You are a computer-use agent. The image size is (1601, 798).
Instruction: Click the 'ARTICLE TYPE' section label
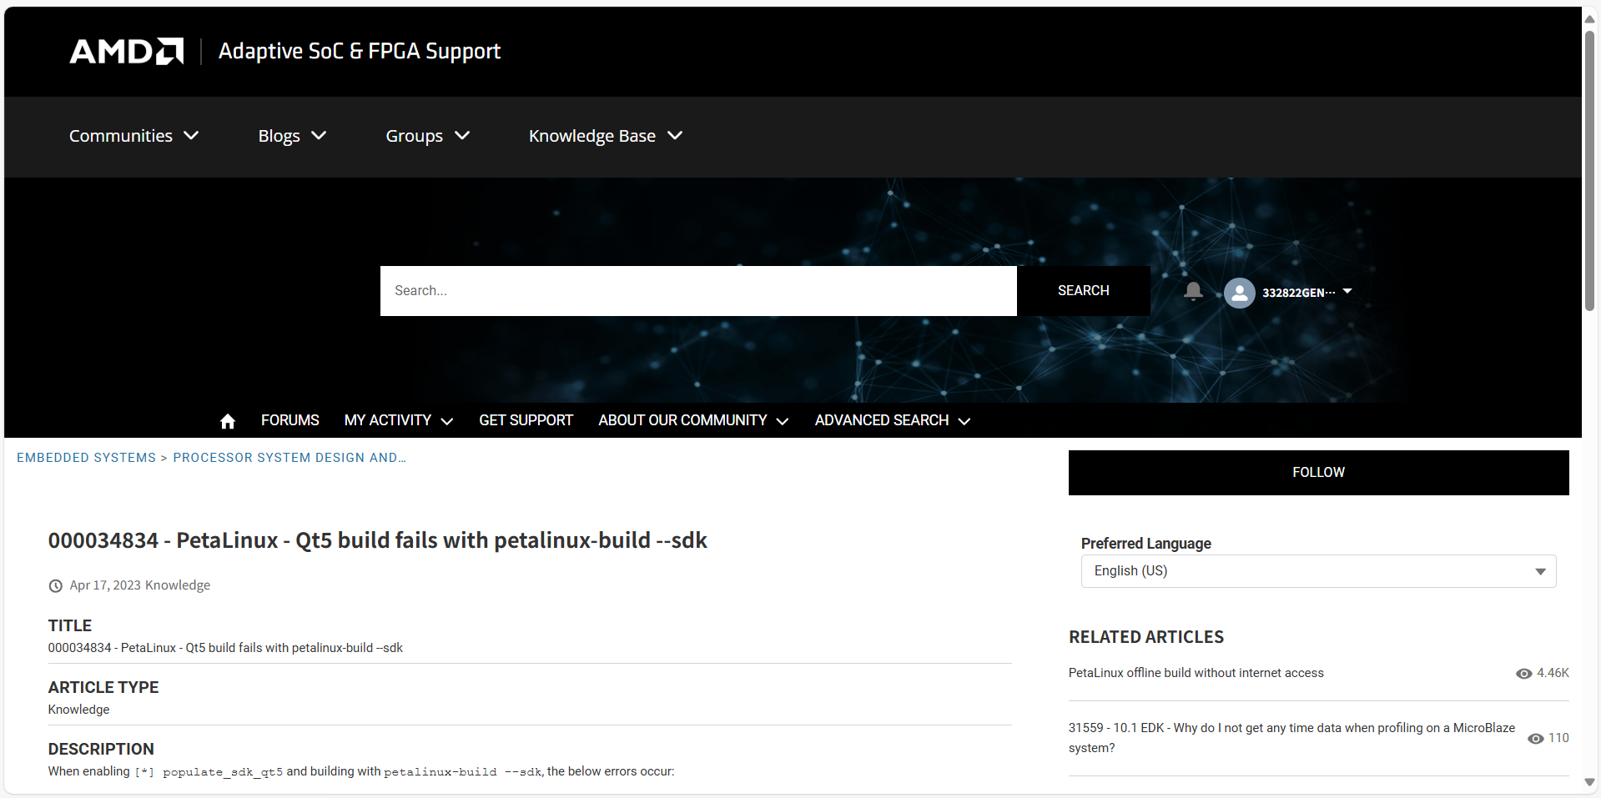(103, 687)
